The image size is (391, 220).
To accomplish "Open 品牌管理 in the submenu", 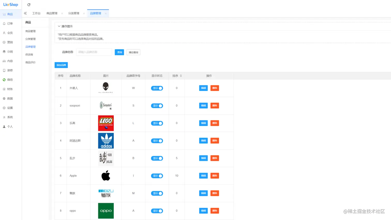I will pyautogui.click(x=31, y=47).
